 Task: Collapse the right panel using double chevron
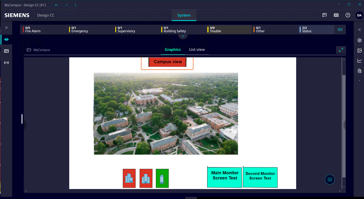click(359, 30)
